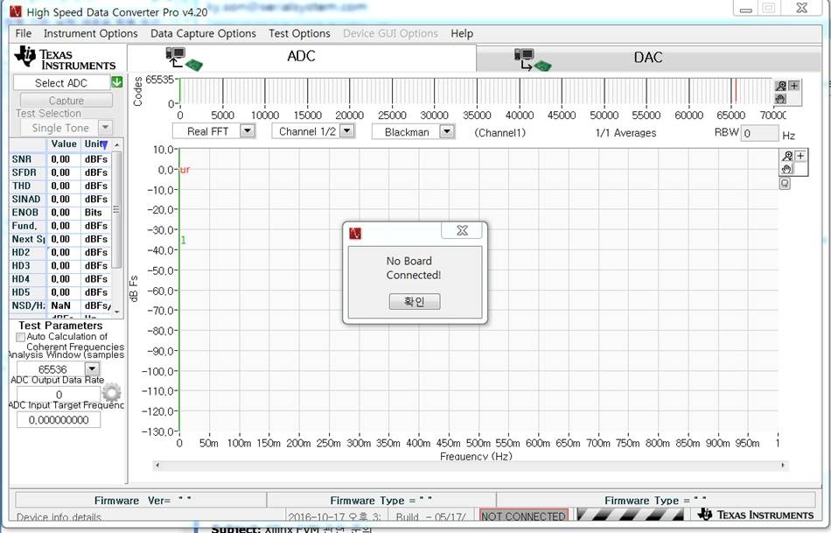
Task: Click the NSD/Hz NaN value cell
Action: [64, 305]
